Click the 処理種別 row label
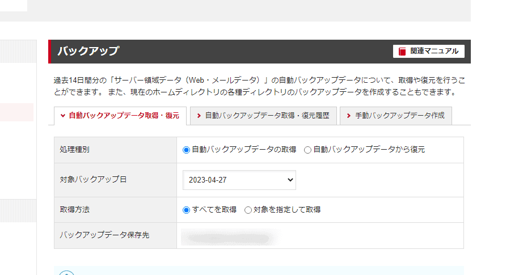Viewport: 523px width, 275px height. coord(75,149)
